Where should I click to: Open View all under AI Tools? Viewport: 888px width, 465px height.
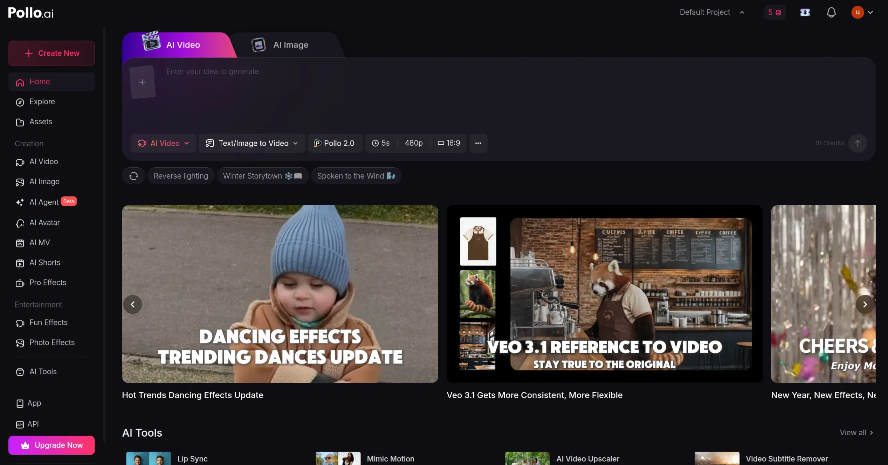point(856,432)
